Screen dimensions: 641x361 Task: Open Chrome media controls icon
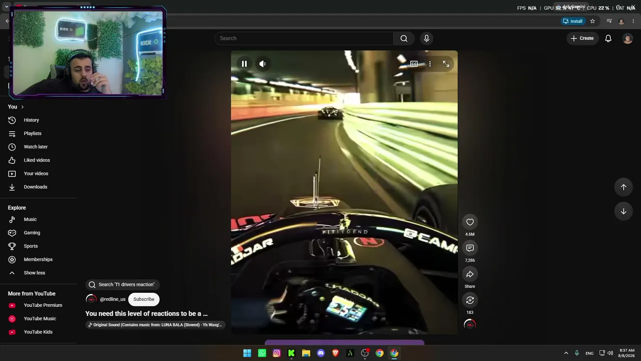[x=609, y=21]
